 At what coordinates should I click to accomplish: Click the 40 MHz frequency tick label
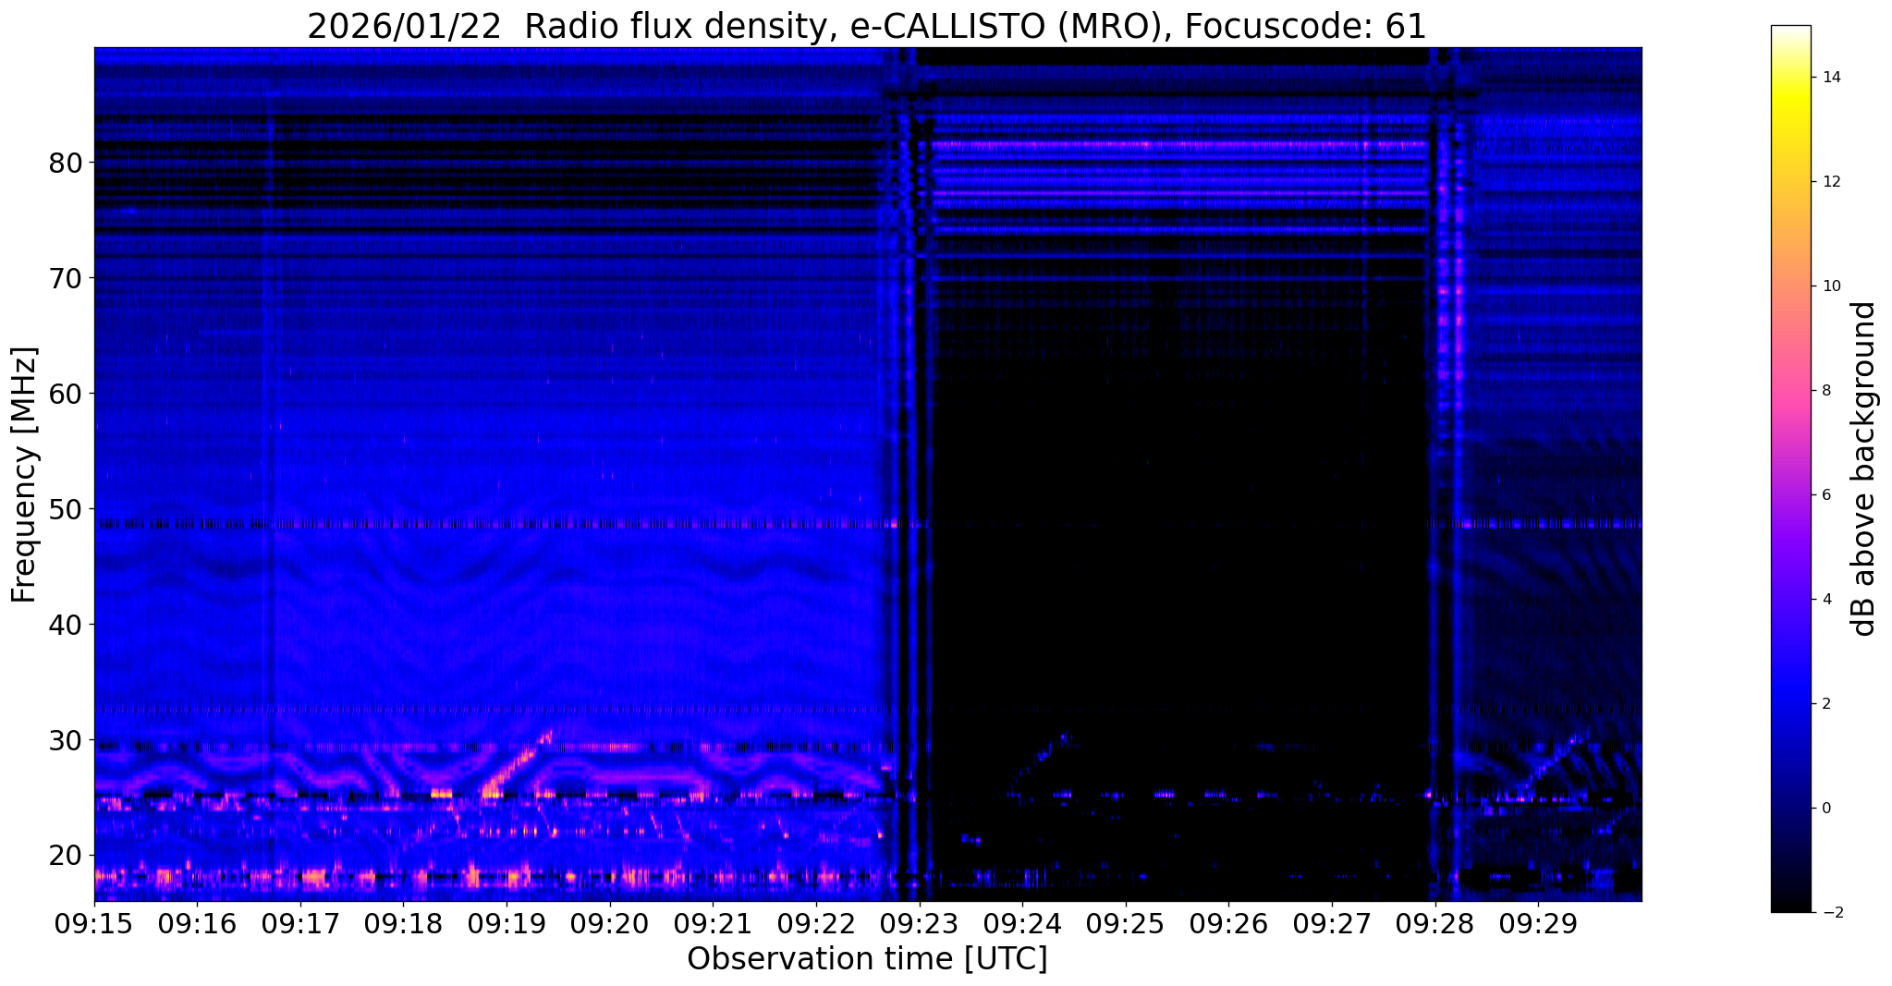click(x=65, y=625)
